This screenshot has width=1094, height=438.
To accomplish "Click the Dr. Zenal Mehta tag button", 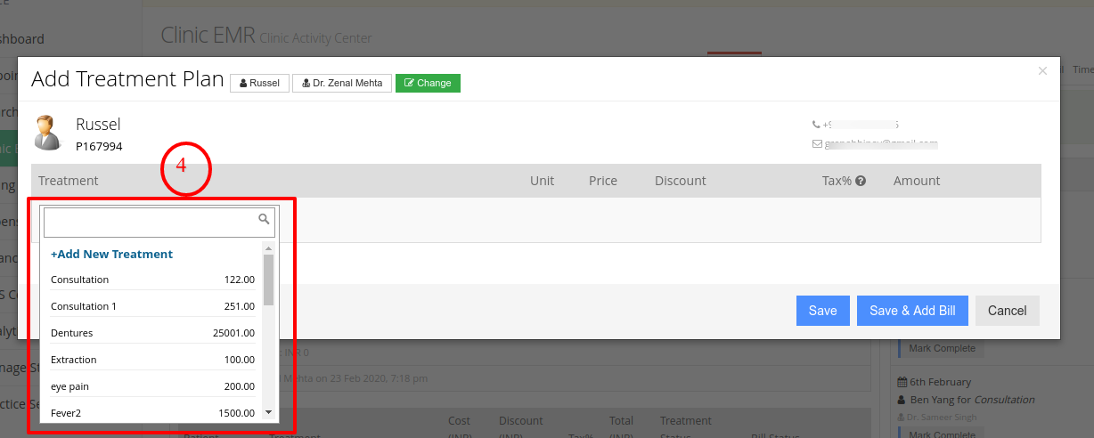I will pyautogui.click(x=342, y=83).
